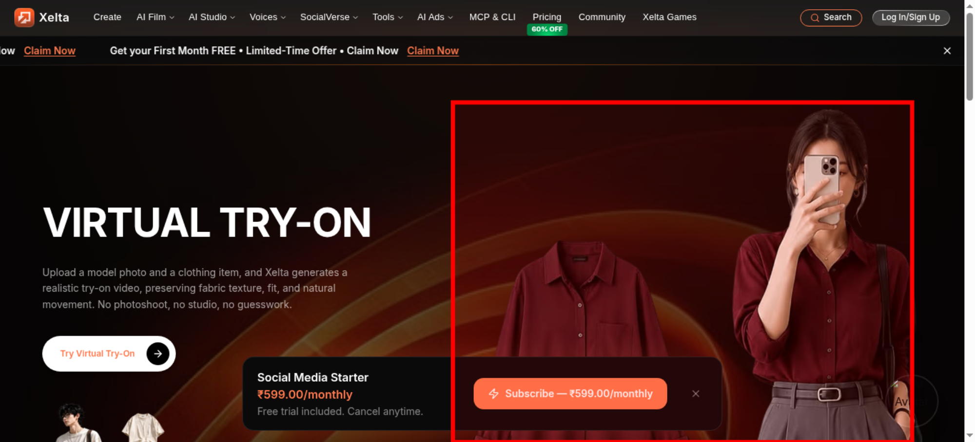
Task: Click the Try Virtual Try-On button
Action: (x=109, y=354)
